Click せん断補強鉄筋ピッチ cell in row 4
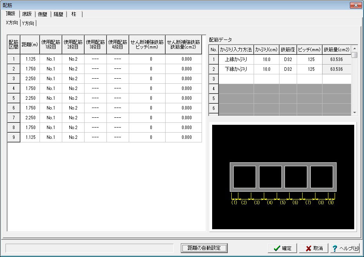 click(x=147, y=88)
